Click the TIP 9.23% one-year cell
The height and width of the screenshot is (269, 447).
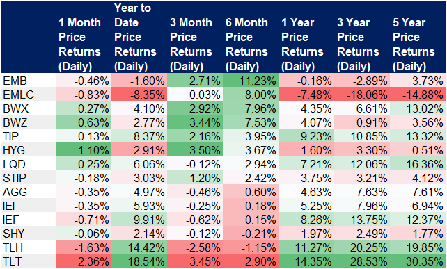[306, 136]
